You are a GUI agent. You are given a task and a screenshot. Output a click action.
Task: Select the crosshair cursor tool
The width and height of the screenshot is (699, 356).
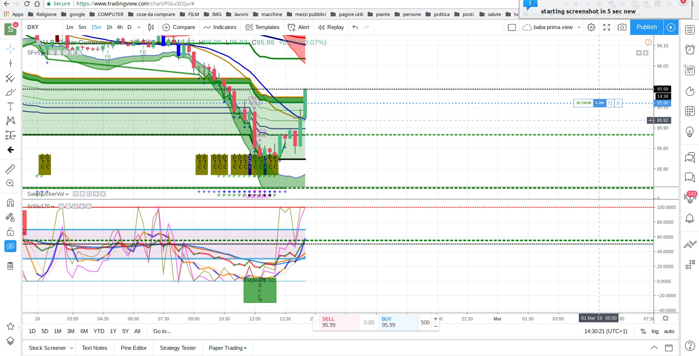tap(11, 49)
